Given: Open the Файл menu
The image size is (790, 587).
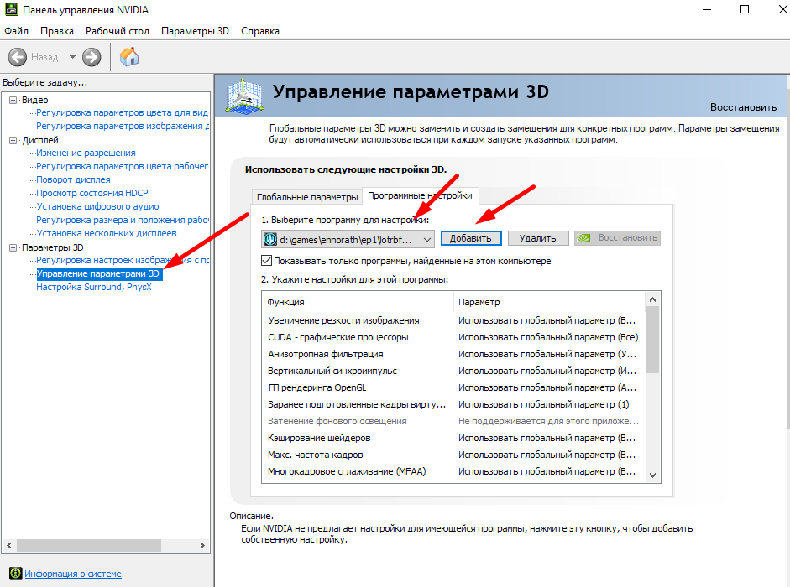Looking at the screenshot, I should (16, 31).
